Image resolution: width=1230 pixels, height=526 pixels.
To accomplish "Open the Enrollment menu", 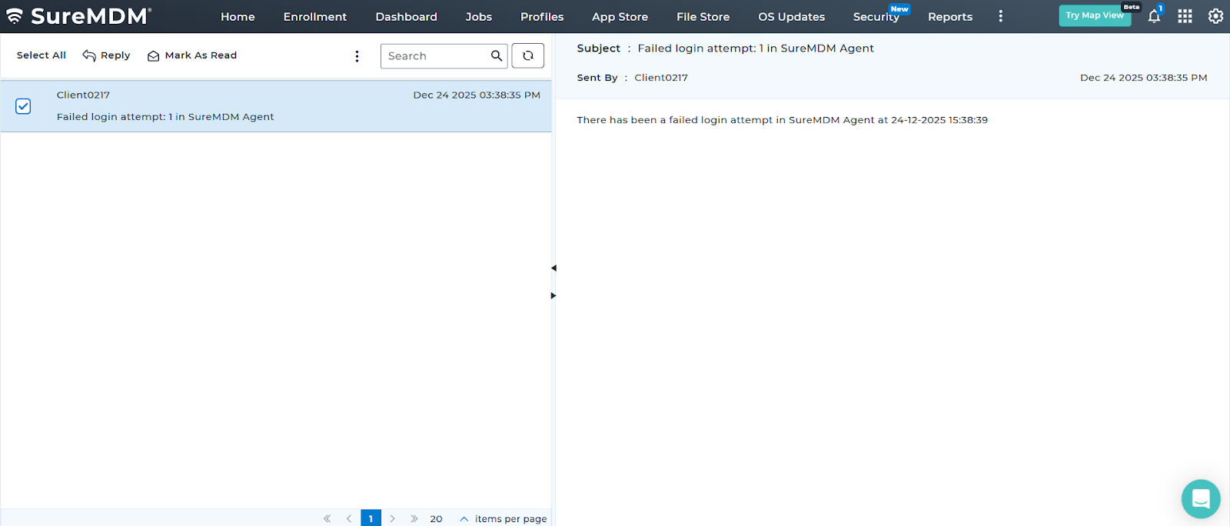I will 314,17.
